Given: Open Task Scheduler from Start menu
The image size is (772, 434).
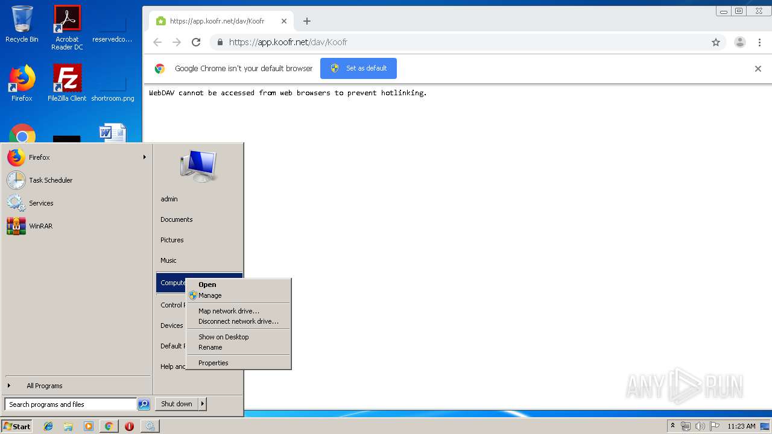Looking at the screenshot, I should click(x=77, y=180).
